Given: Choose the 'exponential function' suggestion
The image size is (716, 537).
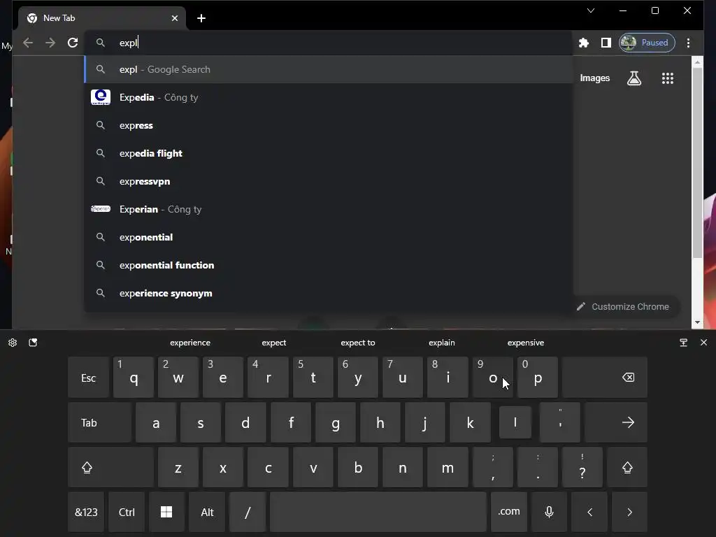Looking at the screenshot, I should click(329, 265).
